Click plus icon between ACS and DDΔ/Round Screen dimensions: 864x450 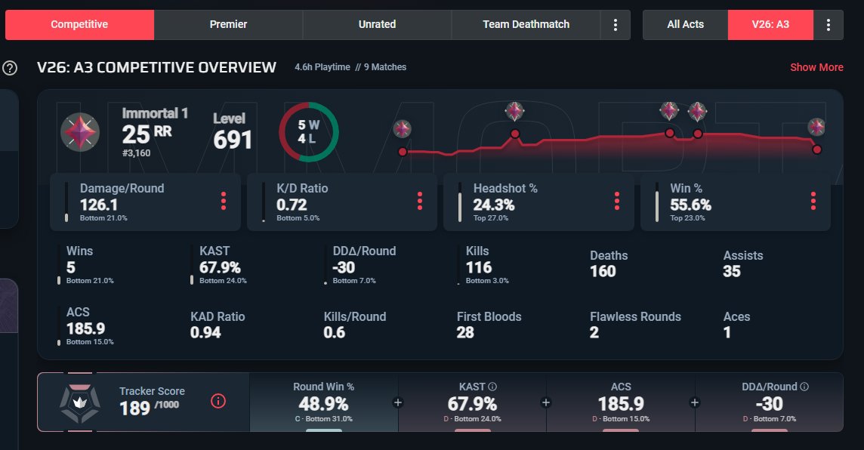[x=695, y=402]
